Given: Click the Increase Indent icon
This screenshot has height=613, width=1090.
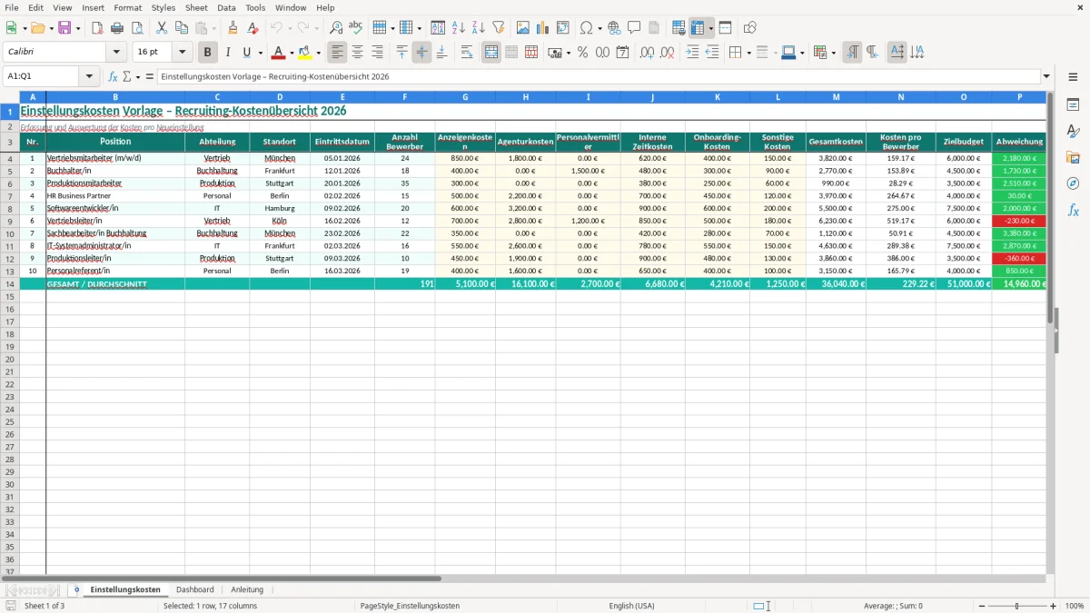Looking at the screenshot, I should [692, 53].
